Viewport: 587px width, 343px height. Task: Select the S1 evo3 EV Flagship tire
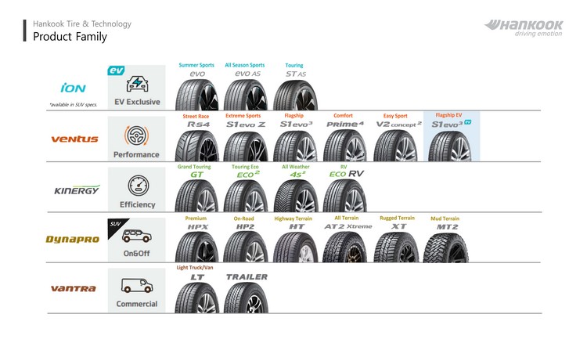point(451,146)
